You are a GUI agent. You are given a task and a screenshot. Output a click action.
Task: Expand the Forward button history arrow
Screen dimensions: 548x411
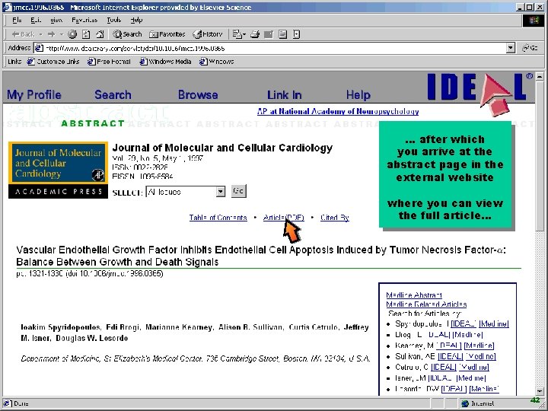[61, 34]
